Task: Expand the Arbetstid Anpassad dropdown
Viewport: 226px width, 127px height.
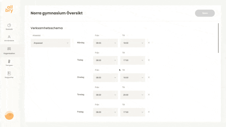Action: 51,43
